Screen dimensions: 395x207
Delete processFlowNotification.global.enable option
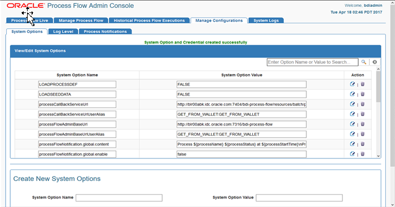(x=362, y=154)
